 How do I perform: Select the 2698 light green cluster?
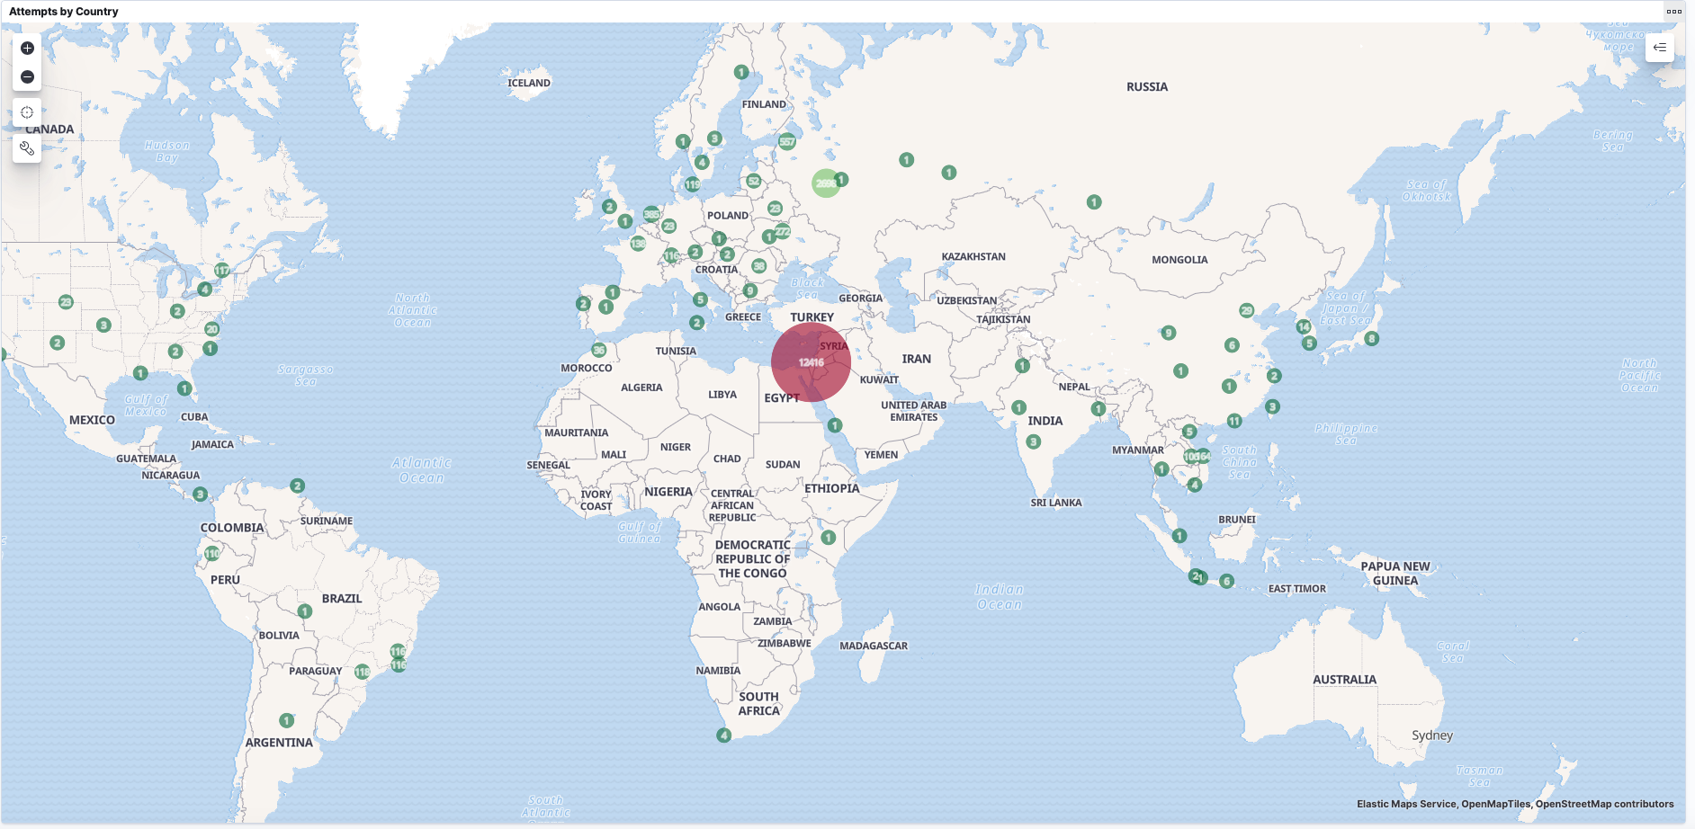point(825,183)
